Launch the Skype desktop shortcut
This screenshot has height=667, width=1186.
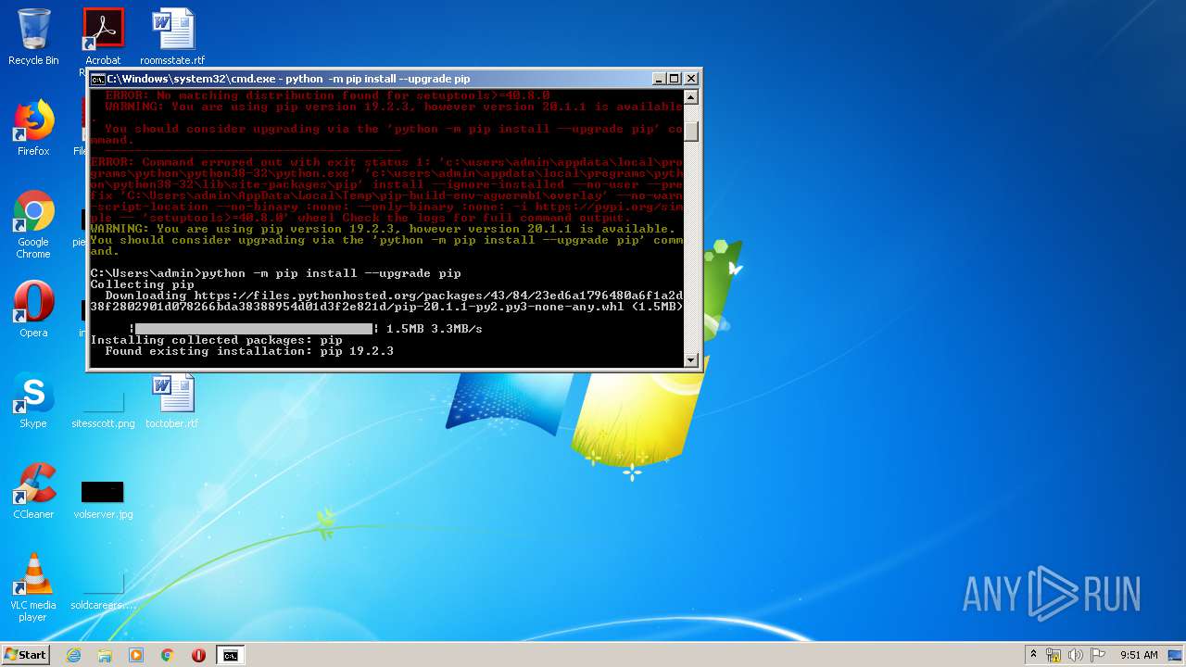(x=33, y=400)
